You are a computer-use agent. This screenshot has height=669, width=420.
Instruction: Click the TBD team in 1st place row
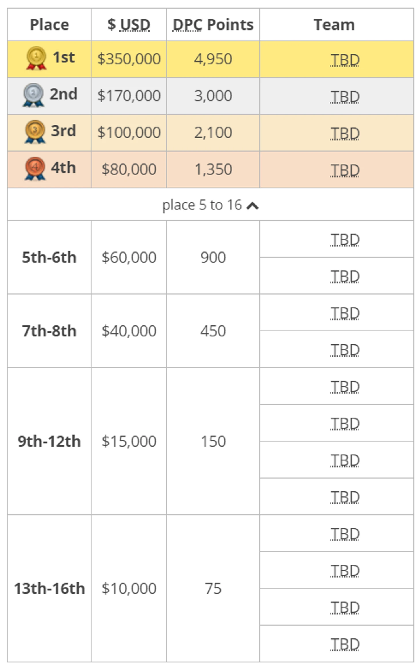[x=345, y=60]
